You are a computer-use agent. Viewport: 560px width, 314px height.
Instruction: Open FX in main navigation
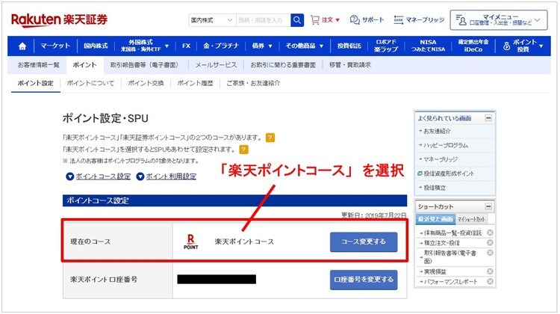coord(187,46)
